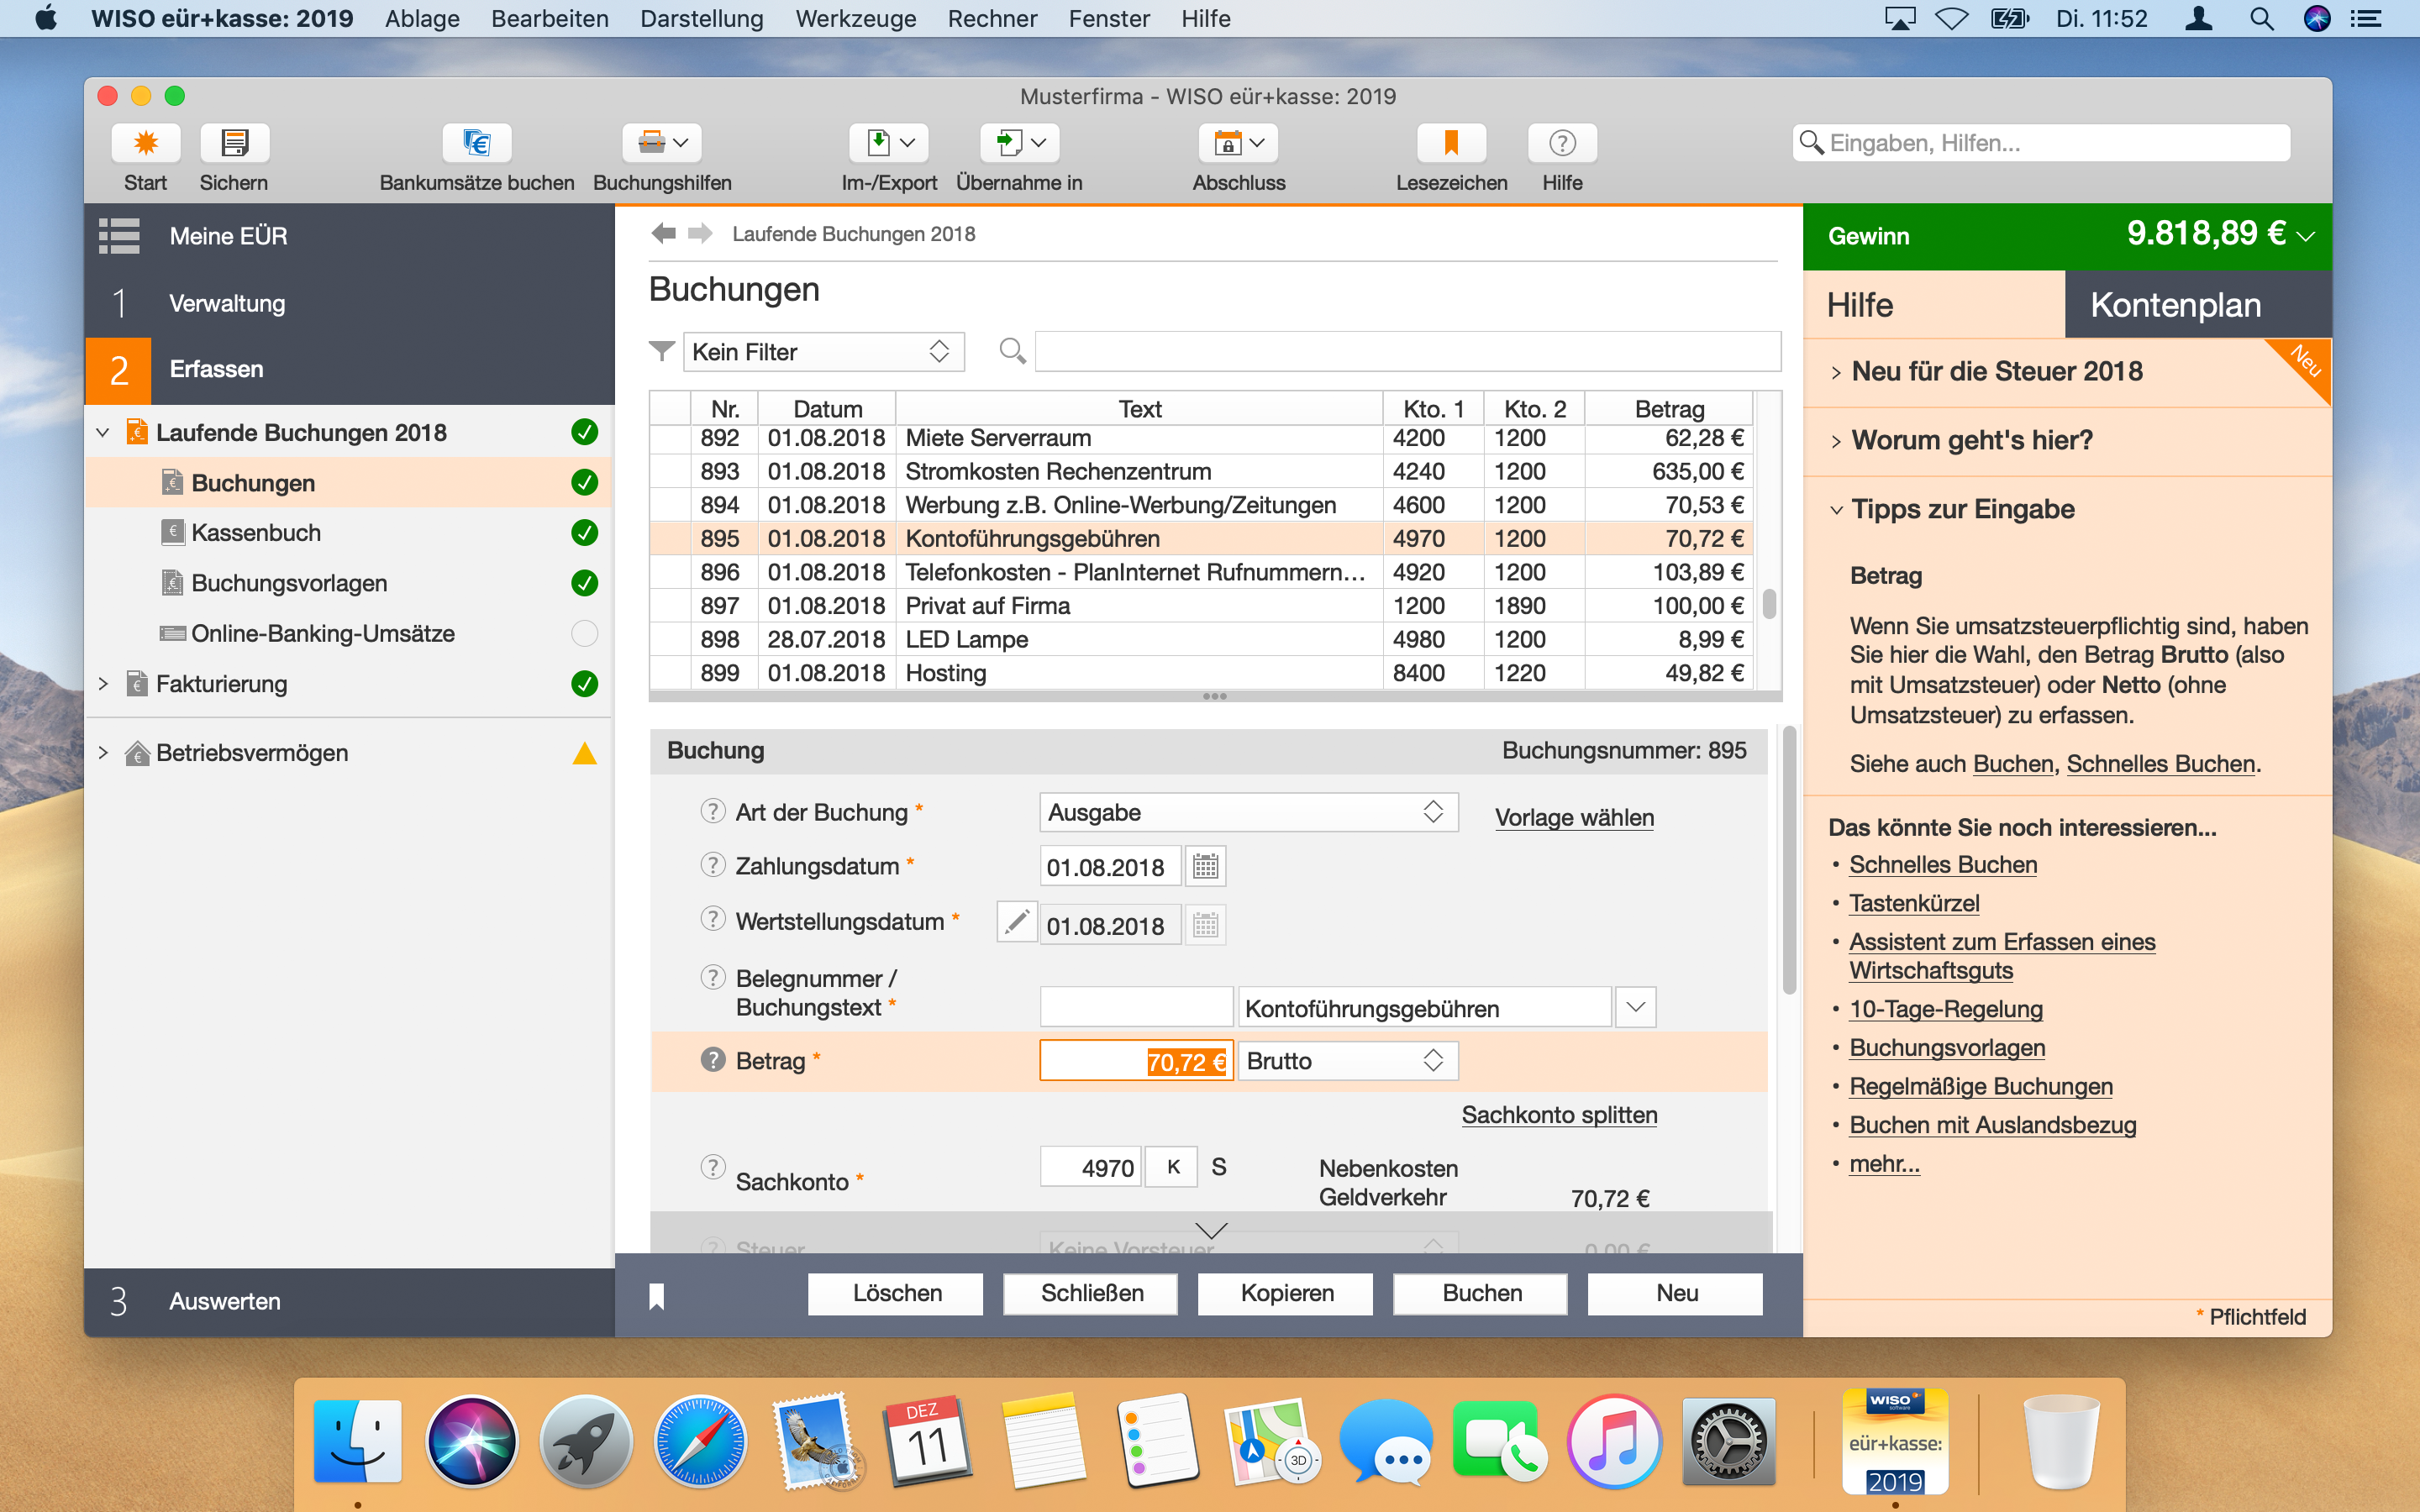The width and height of the screenshot is (2420, 1512).
Task: Click the K button next to Sachkonto
Action: click(1172, 1167)
